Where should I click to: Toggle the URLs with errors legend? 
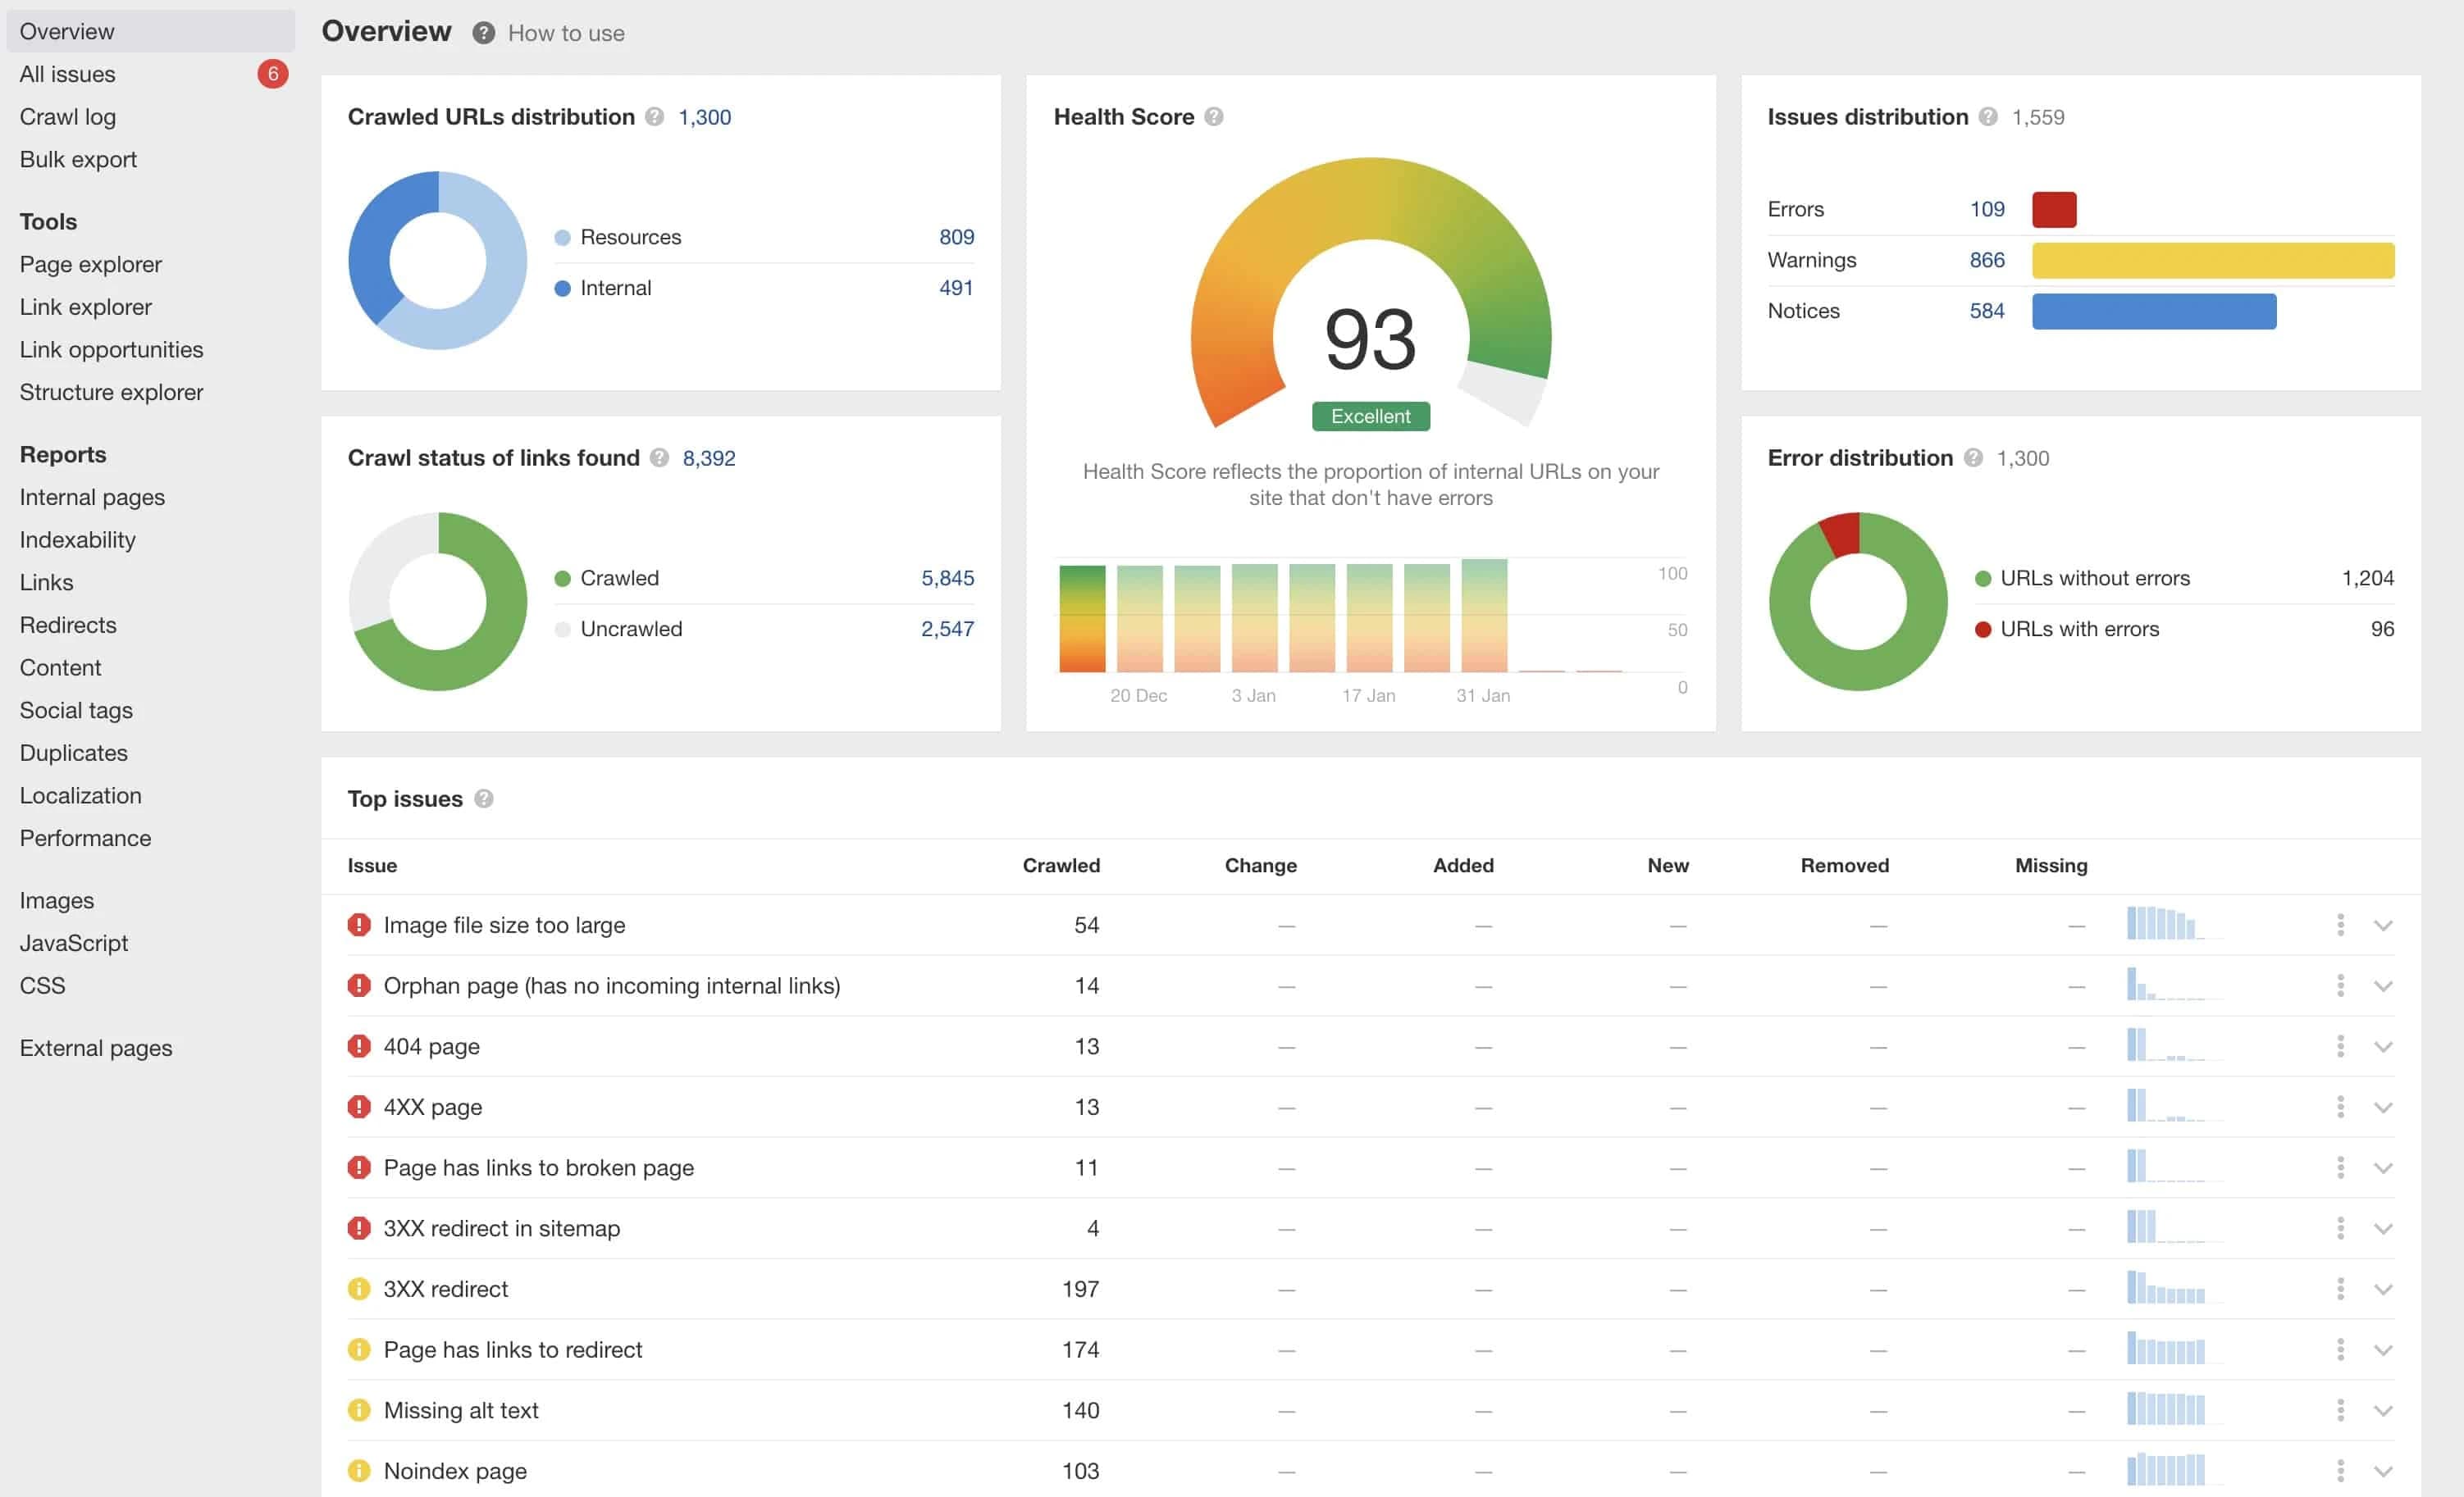pos(2078,629)
